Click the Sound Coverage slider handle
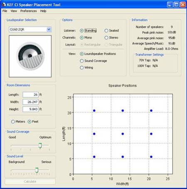The width and height of the screenshot is (187, 189). coord(40,146)
